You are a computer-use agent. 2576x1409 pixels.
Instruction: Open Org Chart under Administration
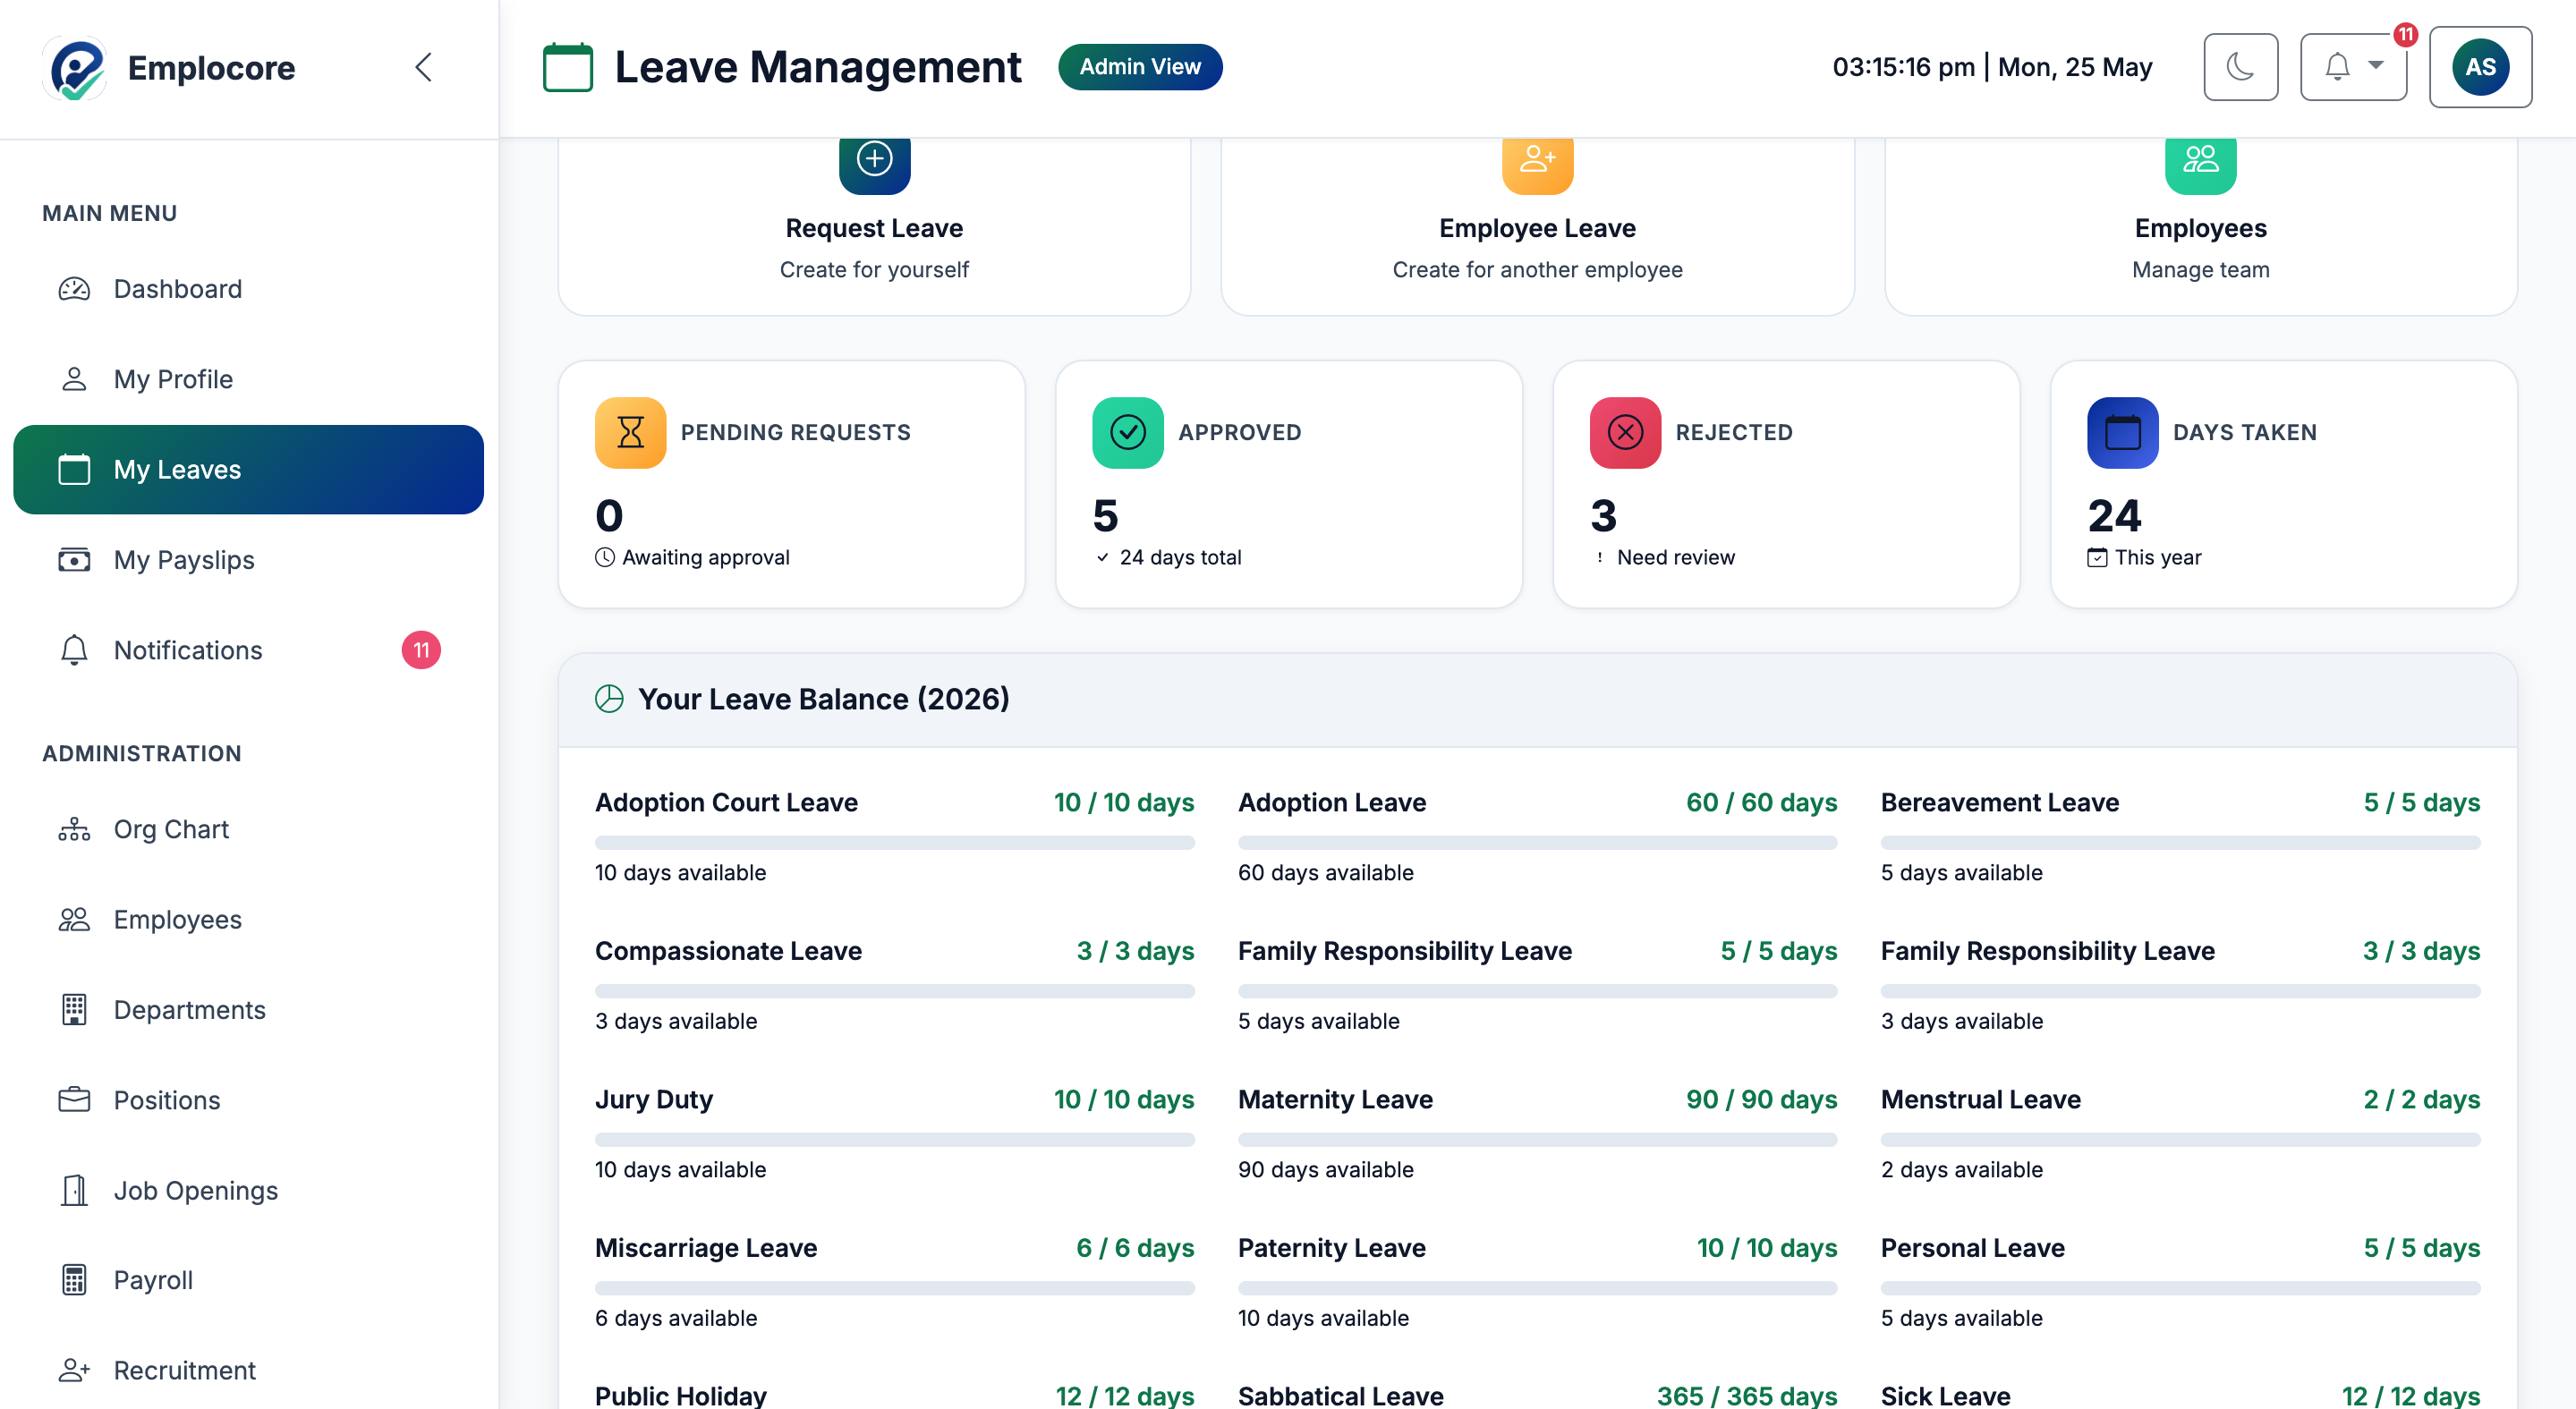(x=248, y=830)
